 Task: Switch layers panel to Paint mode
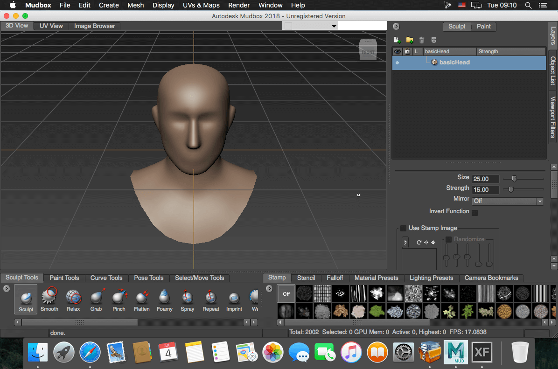coord(484,26)
